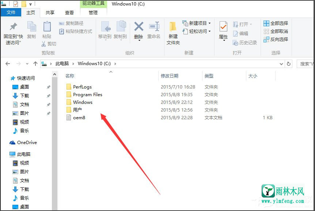Click Paste shortcut (粘贴快捷方式)

click(75, 31)
